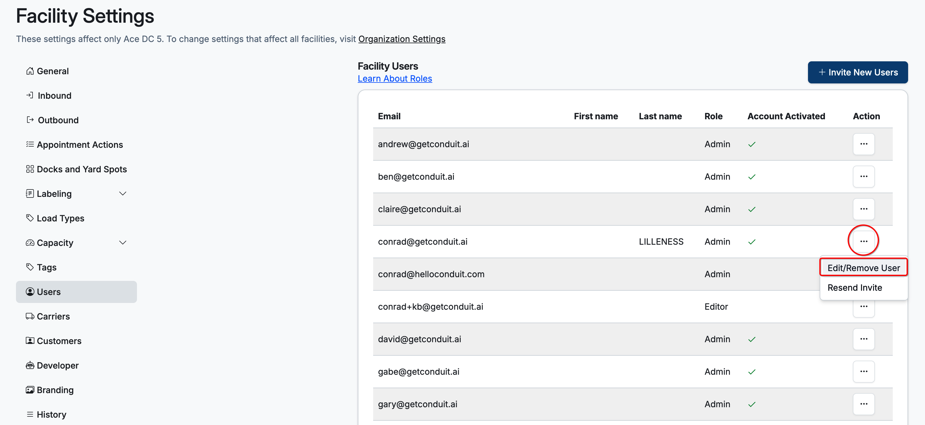Image resolution: width=925 pixels, height=425 pixels.
Task: Click Invite New Users button
Action: pyautogui.click(x=858, y=72)
